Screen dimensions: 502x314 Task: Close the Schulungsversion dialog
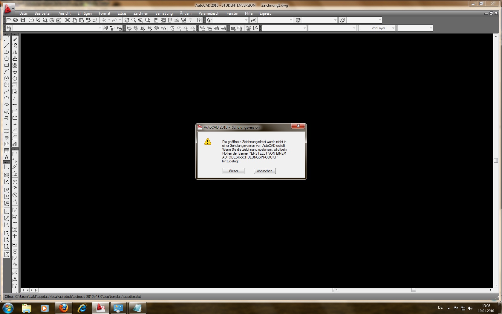tap(298, 126)
